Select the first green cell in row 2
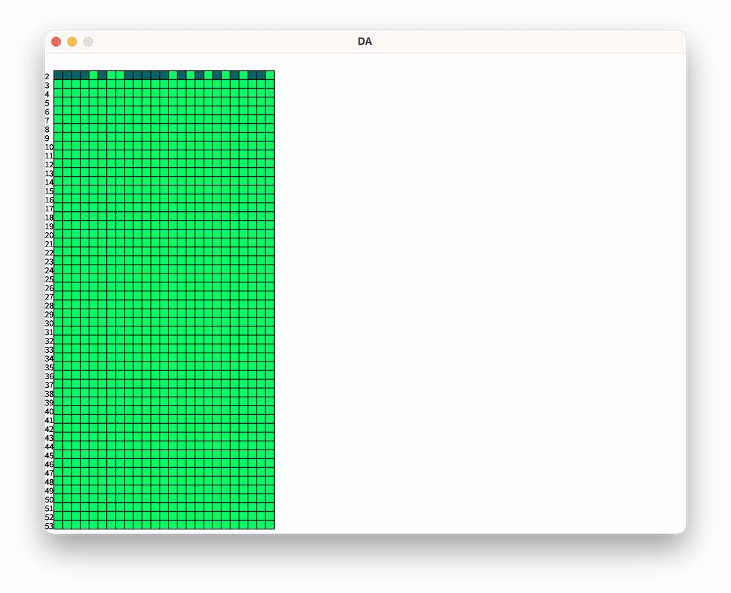The height and width of the screenshot is (593, 731). tap(93, 75)
